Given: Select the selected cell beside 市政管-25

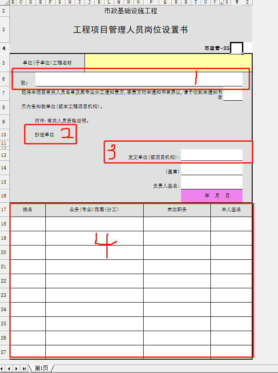Looking at the screenshot, I should click(237, 48).
